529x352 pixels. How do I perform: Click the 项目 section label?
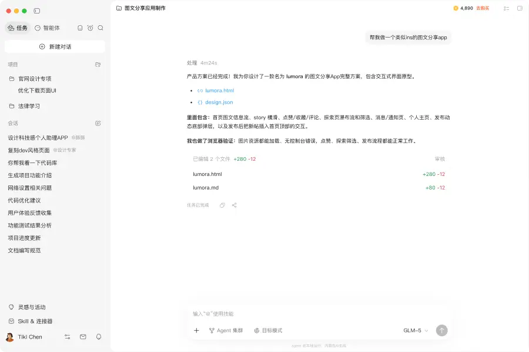pos(13,65)
